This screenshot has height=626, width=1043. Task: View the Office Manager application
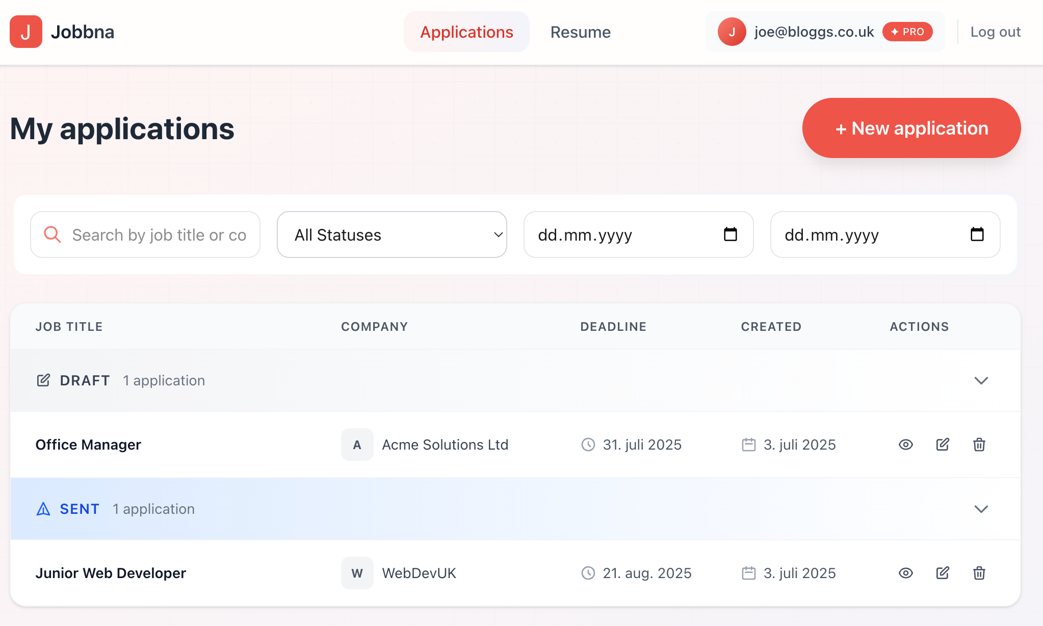pos(905,445)
